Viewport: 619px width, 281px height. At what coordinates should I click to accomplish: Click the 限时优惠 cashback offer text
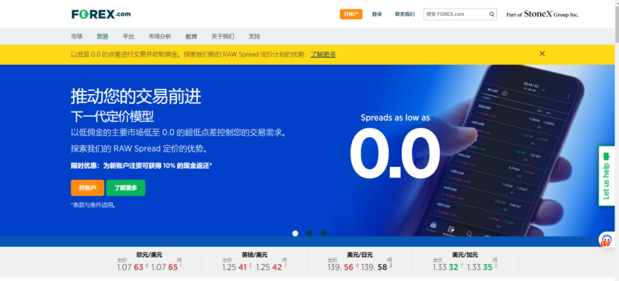tap(141, 166)
